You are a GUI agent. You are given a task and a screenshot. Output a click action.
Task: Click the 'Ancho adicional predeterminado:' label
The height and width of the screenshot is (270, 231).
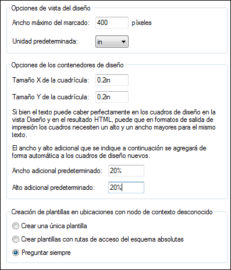[57, 171]
